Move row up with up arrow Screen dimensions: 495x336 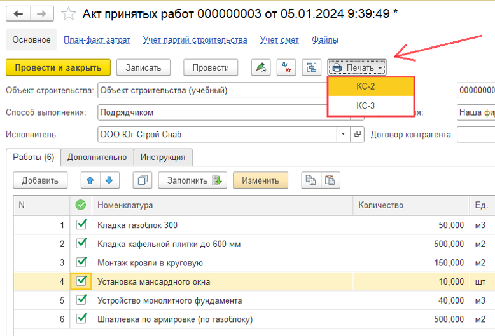(x=90, y=180)
